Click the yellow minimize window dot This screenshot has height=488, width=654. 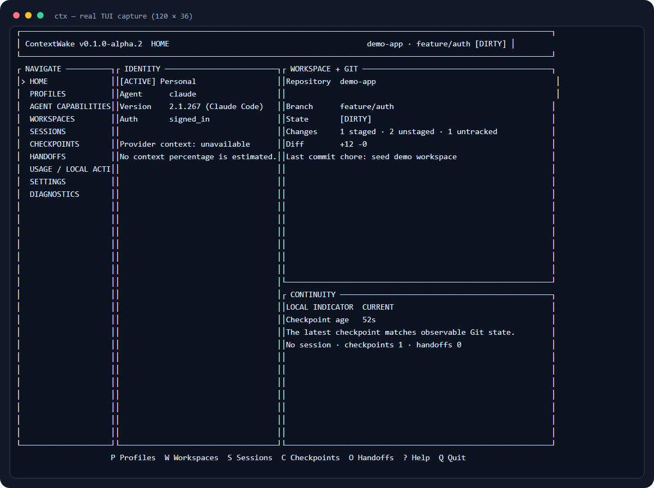click(28, 15)
